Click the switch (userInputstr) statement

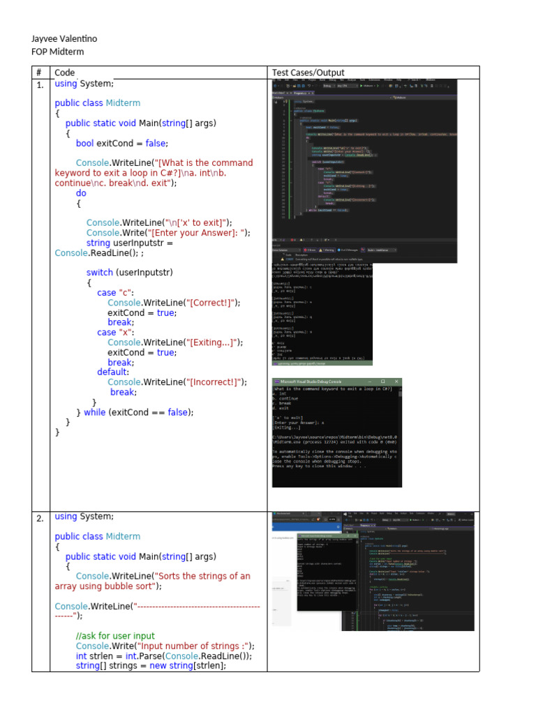129,273
